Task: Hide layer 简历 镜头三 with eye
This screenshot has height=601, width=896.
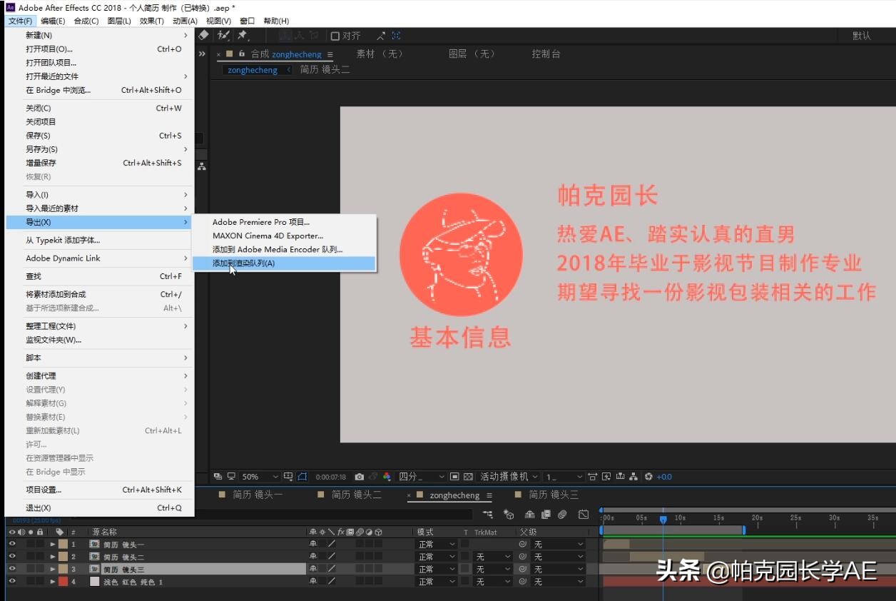Action: 12,569
